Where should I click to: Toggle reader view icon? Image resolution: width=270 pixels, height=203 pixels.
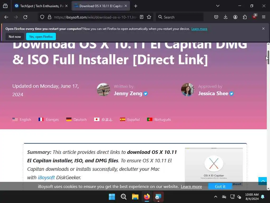(142, 17)
